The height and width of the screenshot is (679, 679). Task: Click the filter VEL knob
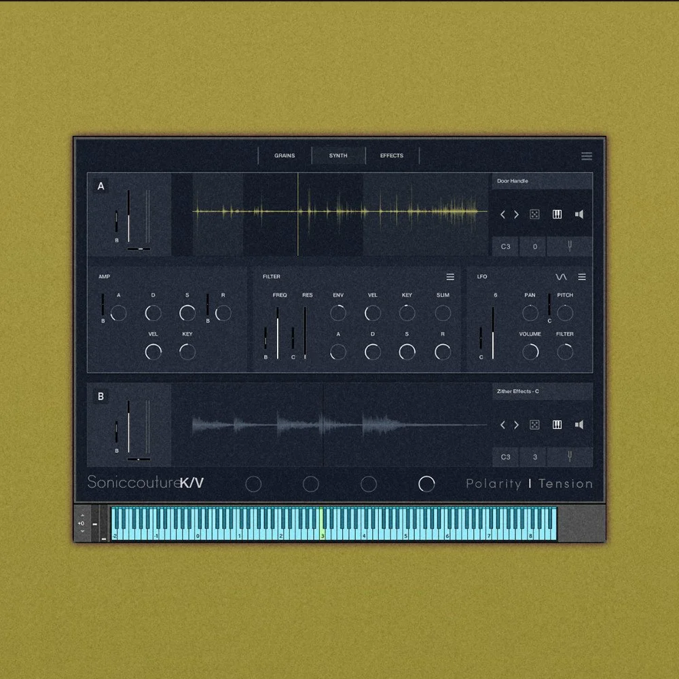(x=372, y=313)
